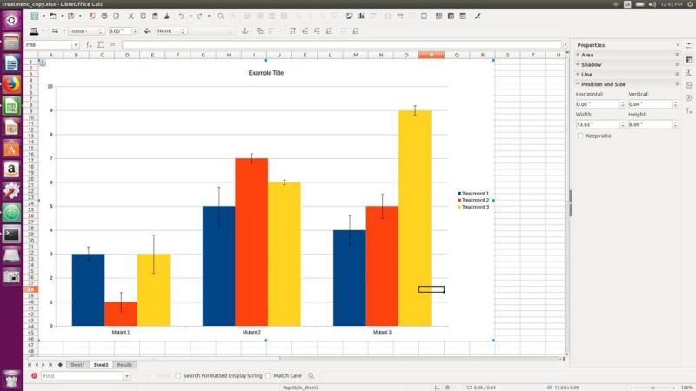Toggle the Keep ratio checkbox
Screen dimensions: 696x391
point(580,136)
